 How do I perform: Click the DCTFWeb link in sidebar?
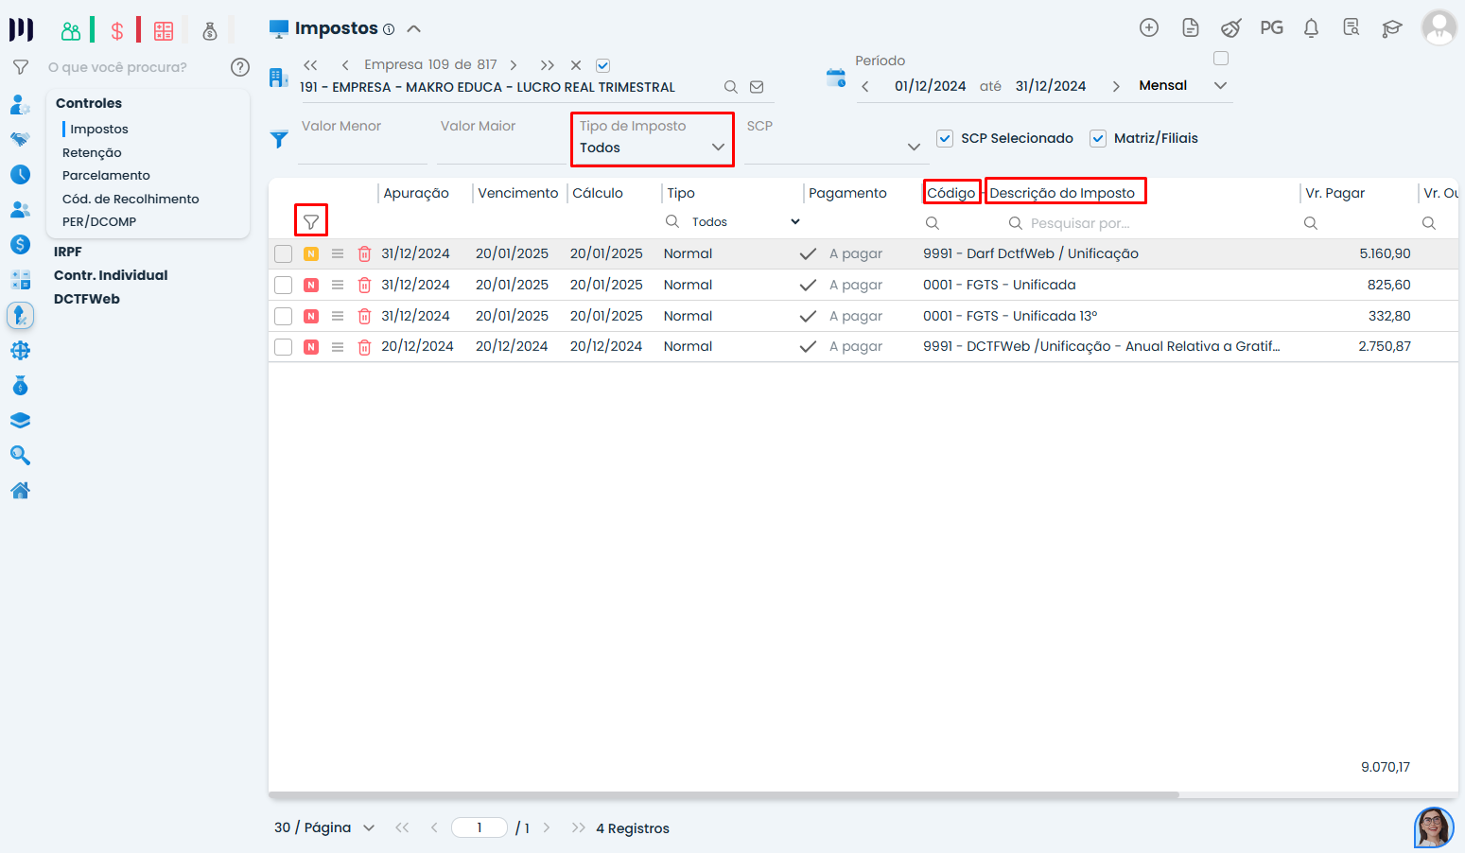[x=87, y=299]
